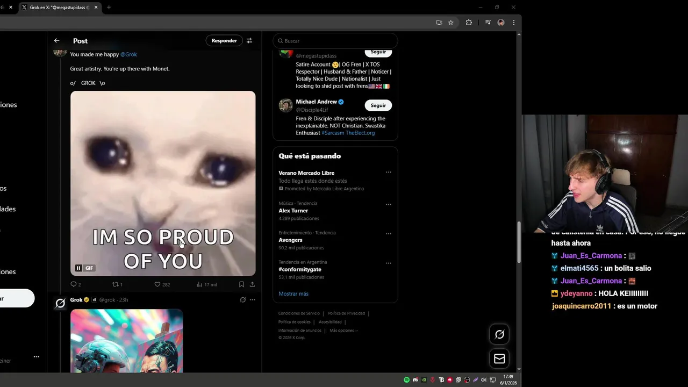This screenshot has height=387, width=688.
Task: Click the Responder button
Action: [x=224, y=41]
